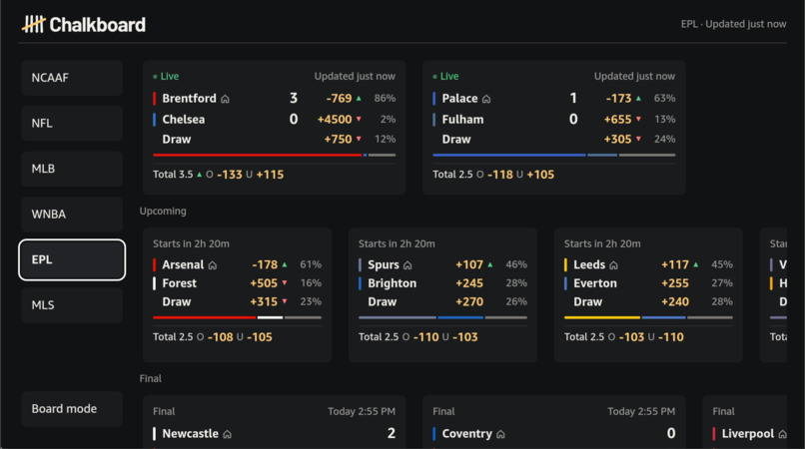The image size is (805, 449).
Task: Click red down arrow by Chelsea +4500
Action: tap(359, 119)
